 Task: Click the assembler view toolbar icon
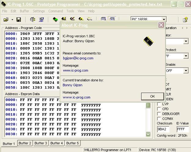tap(104, 20)
